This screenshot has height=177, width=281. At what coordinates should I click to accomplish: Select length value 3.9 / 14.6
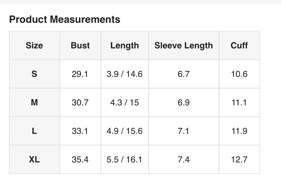[125, 74]
